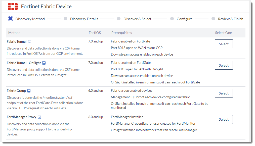Image resolution: width=255 pixels, height=146 pixels.
Task: Click the Prerequisites column header
Action: pyautogui.click(x=121, y=33)
